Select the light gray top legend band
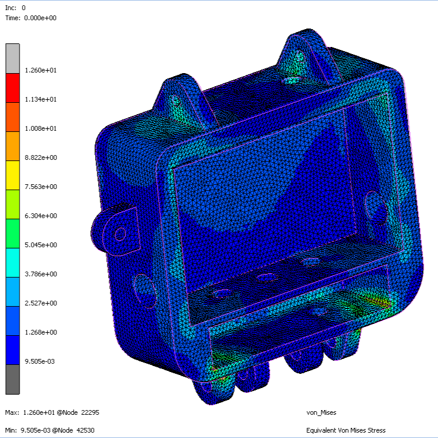This screenshot has height=438, width=438. pos(12,58)
